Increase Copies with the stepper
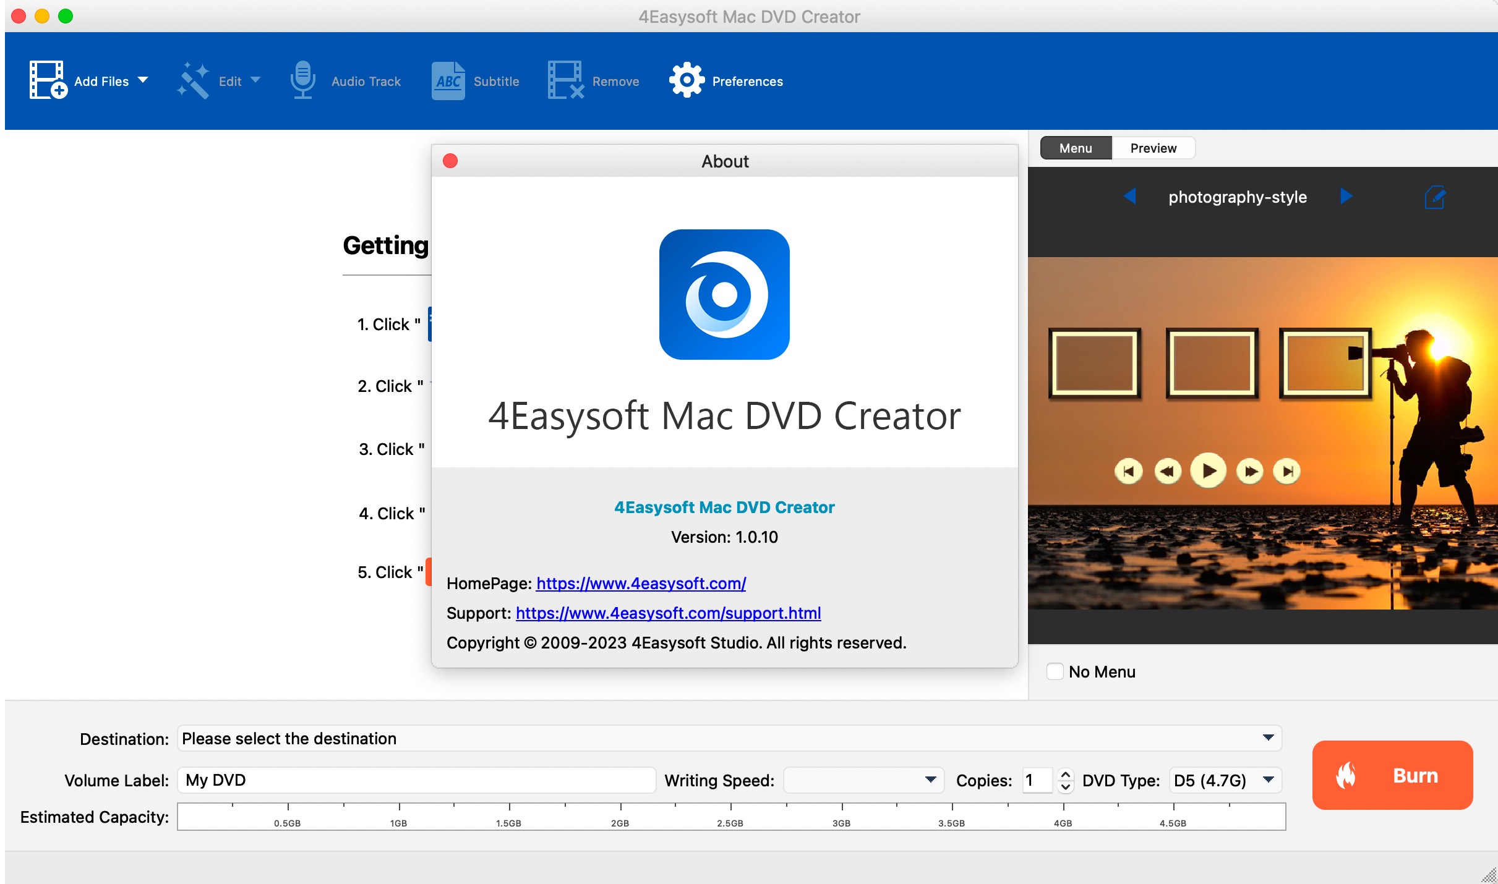This screenshot has width=1498, height=884. [1065, 775]
